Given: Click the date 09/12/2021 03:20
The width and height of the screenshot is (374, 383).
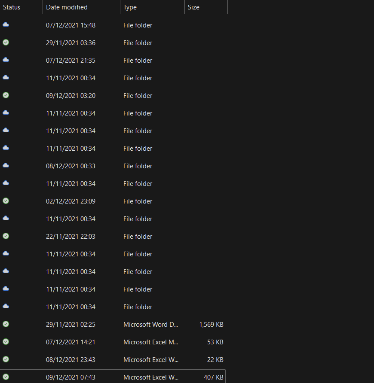Looking at the screenshot, I should point(71,95).
